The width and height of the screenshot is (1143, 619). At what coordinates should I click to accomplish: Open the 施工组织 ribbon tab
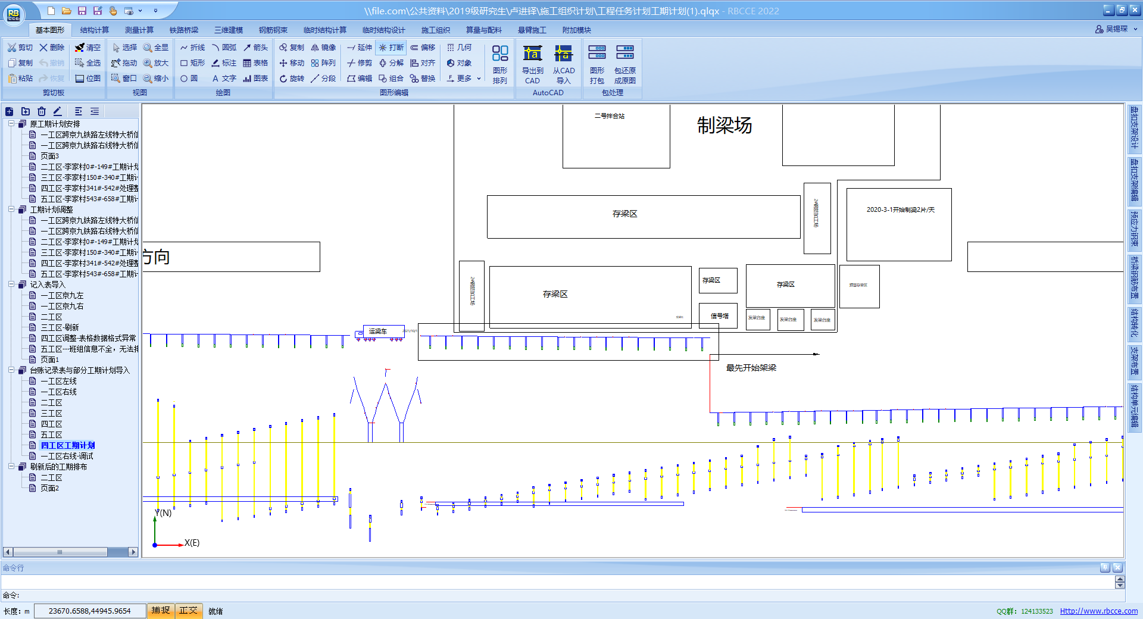[436, 30]
